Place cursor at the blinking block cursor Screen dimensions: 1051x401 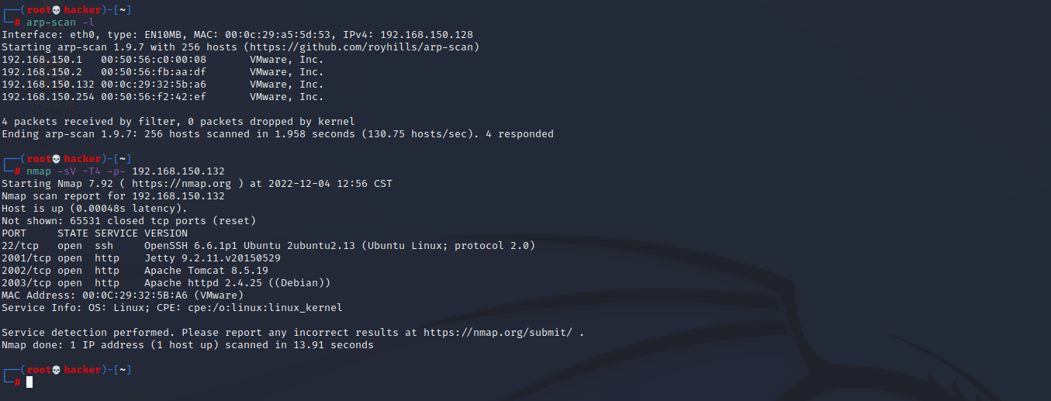click(29, 382)
